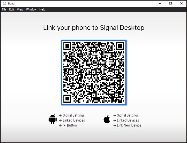Image resolution: width=187 pixels, height=143 pixels.
Task: Maximize the Signal window
Action: (x=171, y=3)
